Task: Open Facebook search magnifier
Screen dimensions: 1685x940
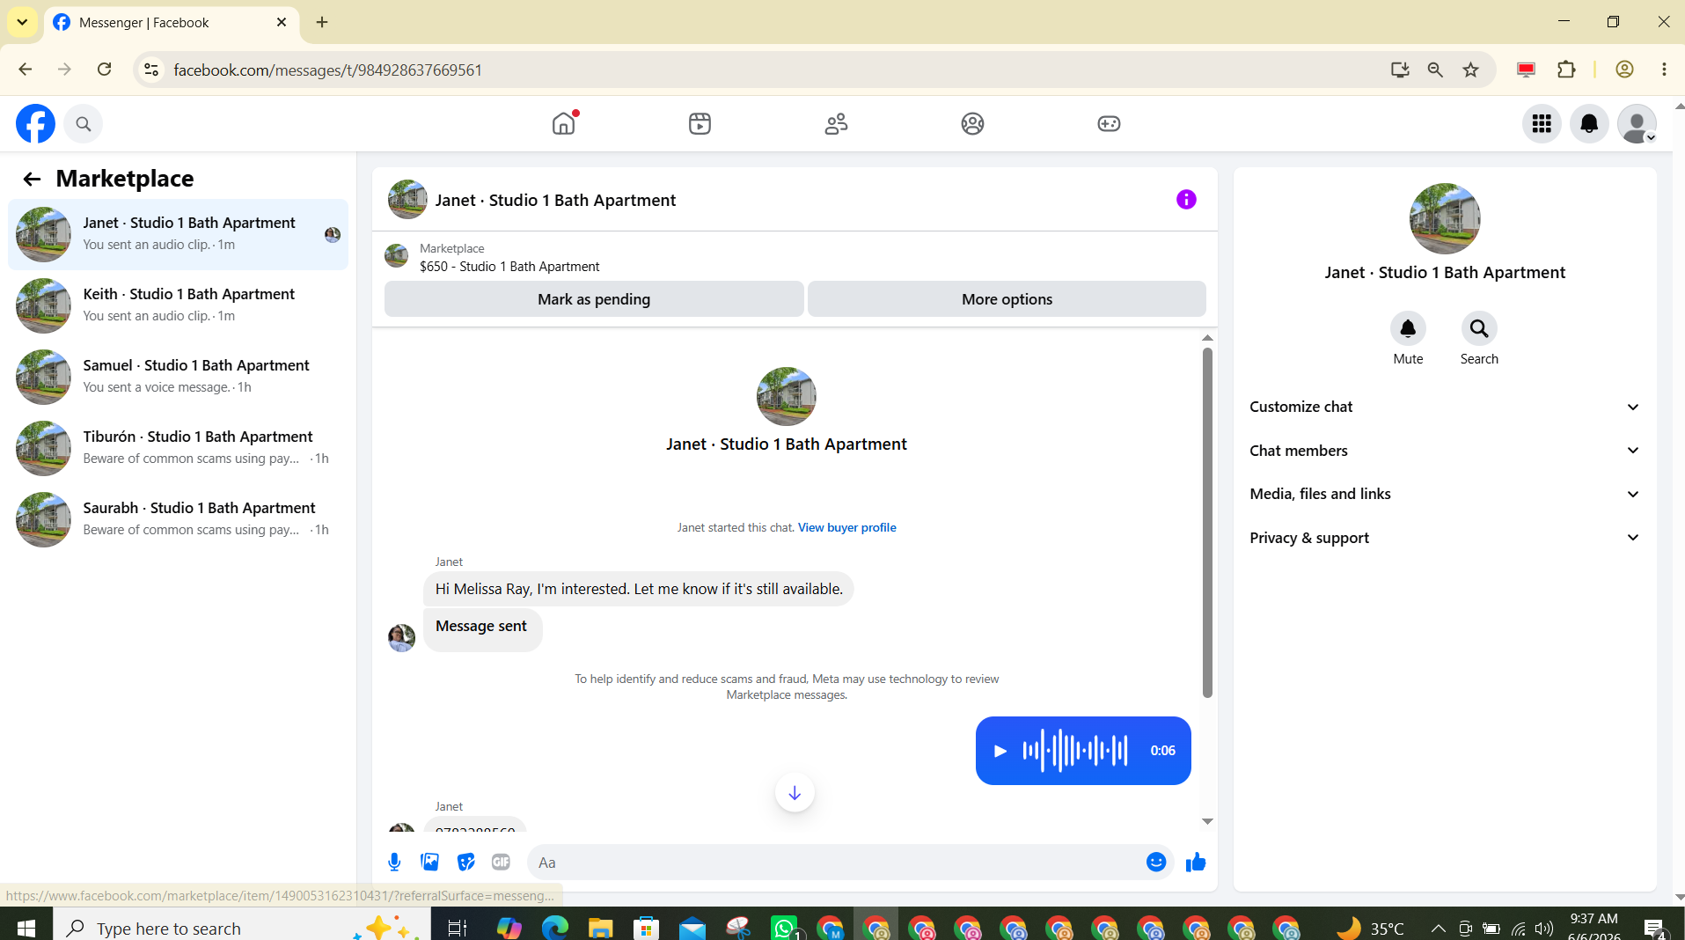Action: pos(84,124)
